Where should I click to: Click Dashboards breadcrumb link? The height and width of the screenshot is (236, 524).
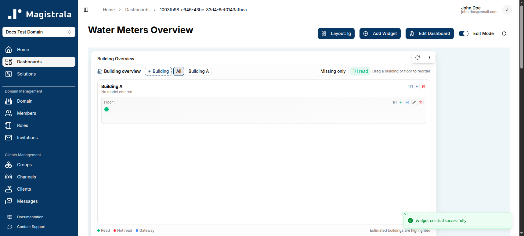pyautogui.click(x=137, y=10)
